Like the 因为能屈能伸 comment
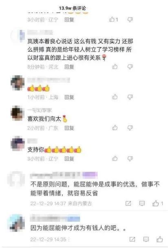Screen dimensions: 168x248 (x=159, y=239)
